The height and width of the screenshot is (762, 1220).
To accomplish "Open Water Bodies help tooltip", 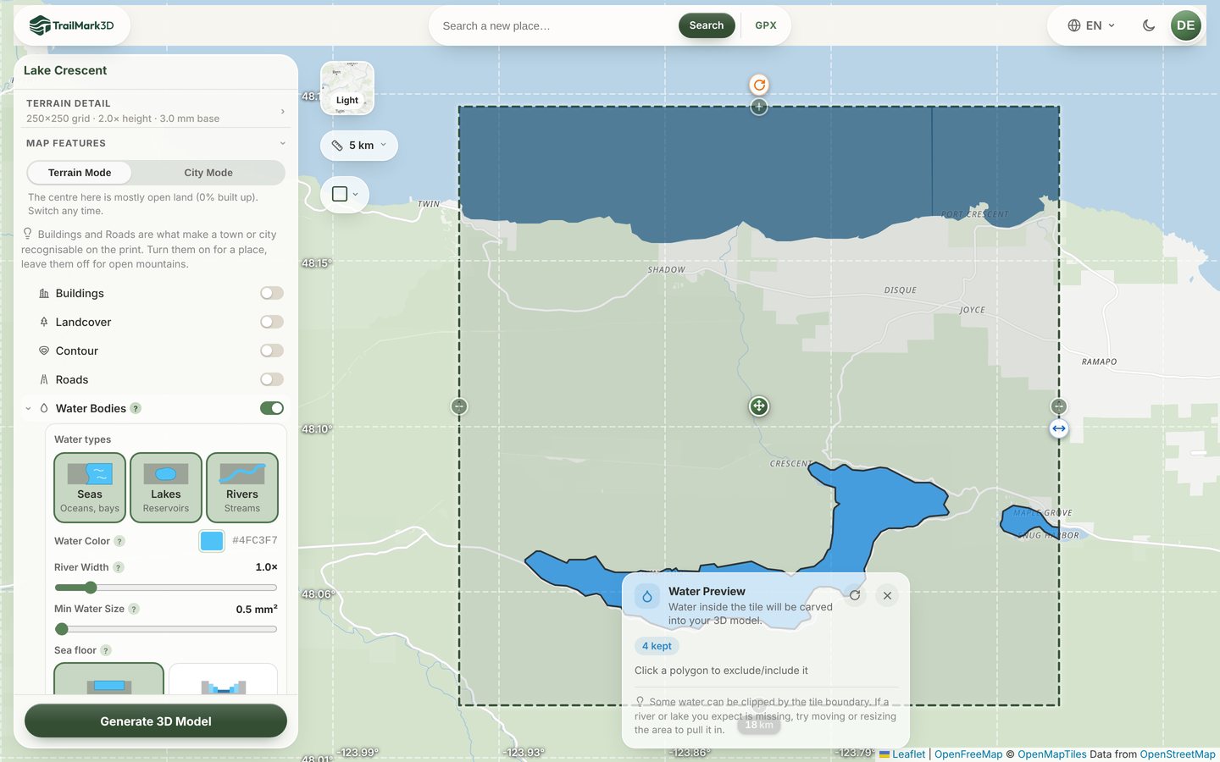I will click(136, 408).
